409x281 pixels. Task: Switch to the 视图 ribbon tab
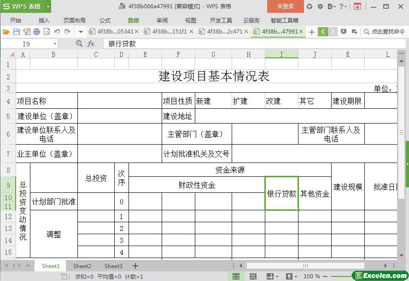190,20
